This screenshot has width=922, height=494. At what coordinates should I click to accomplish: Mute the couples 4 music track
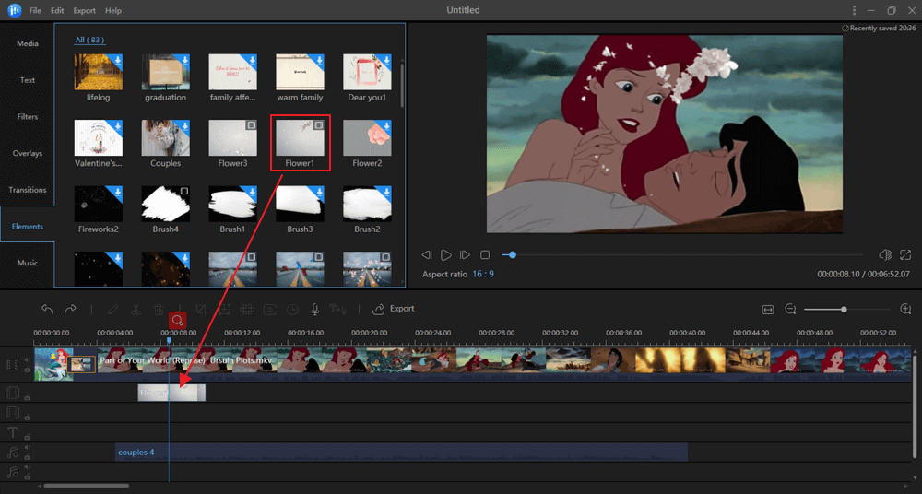(27, 449)
